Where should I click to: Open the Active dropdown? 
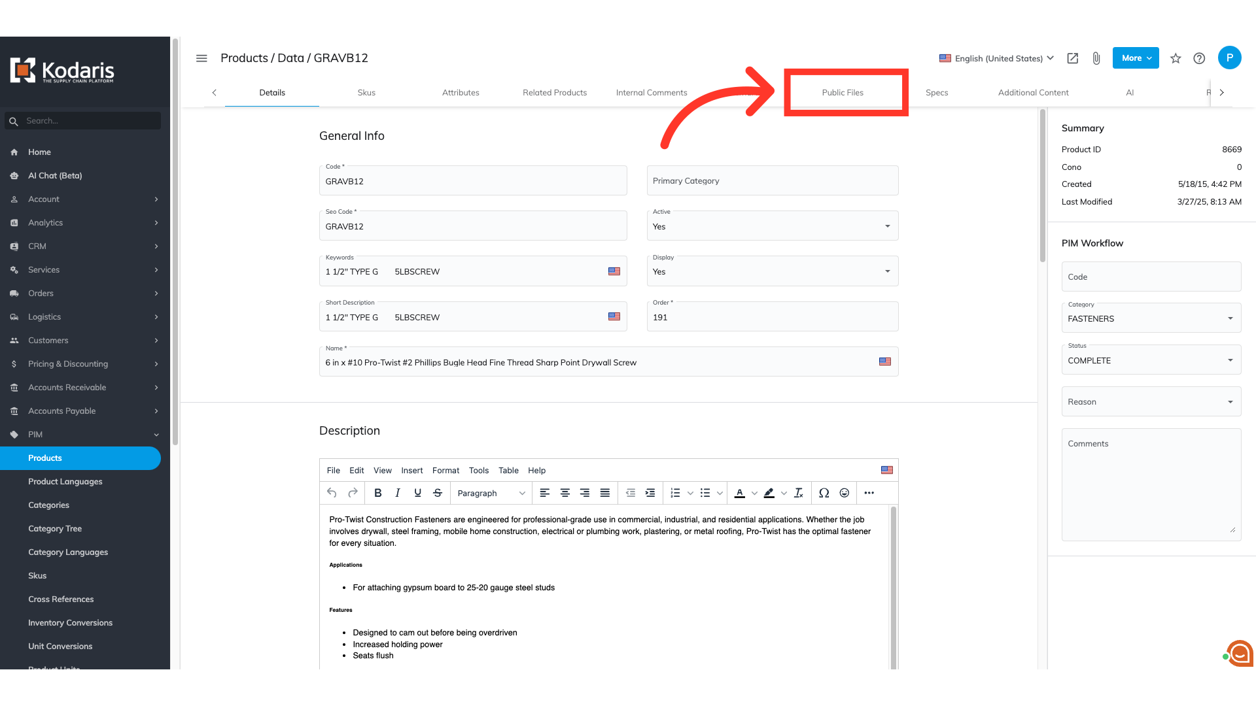772,226
